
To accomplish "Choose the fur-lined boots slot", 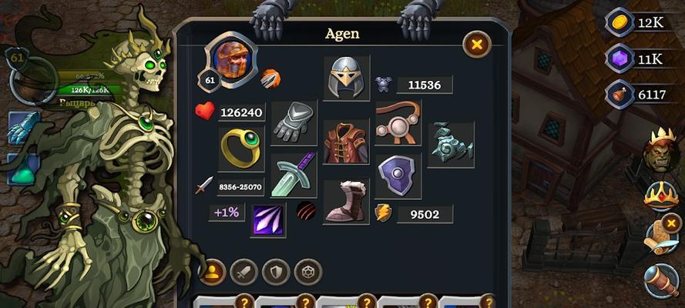I will (x=346, y=202).
